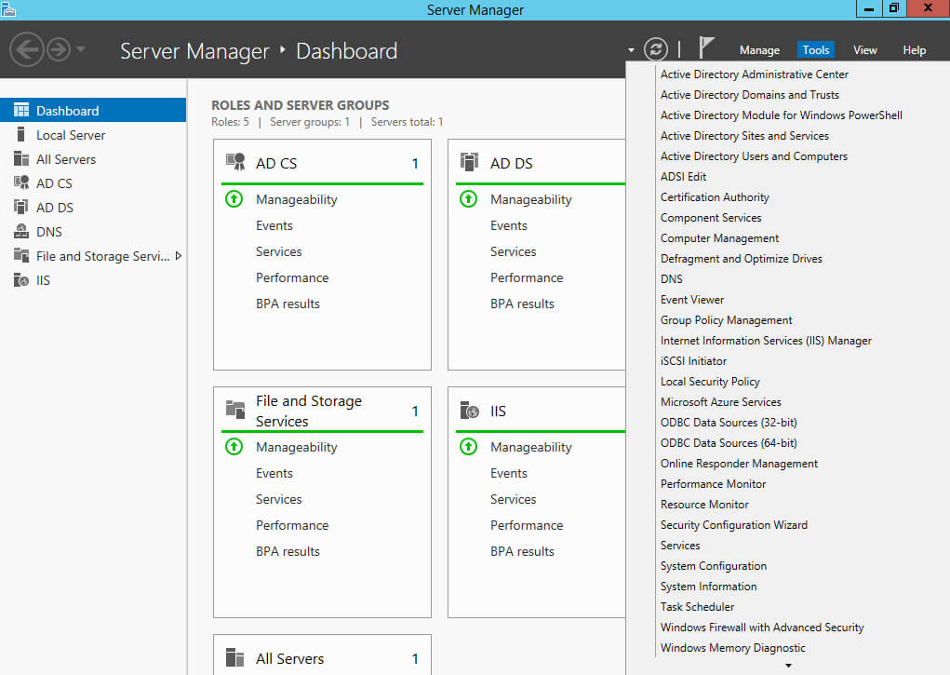Open dropdown arrow left of refresh icon
This screenshot has height=675, width=950.
tap(631, 50)
